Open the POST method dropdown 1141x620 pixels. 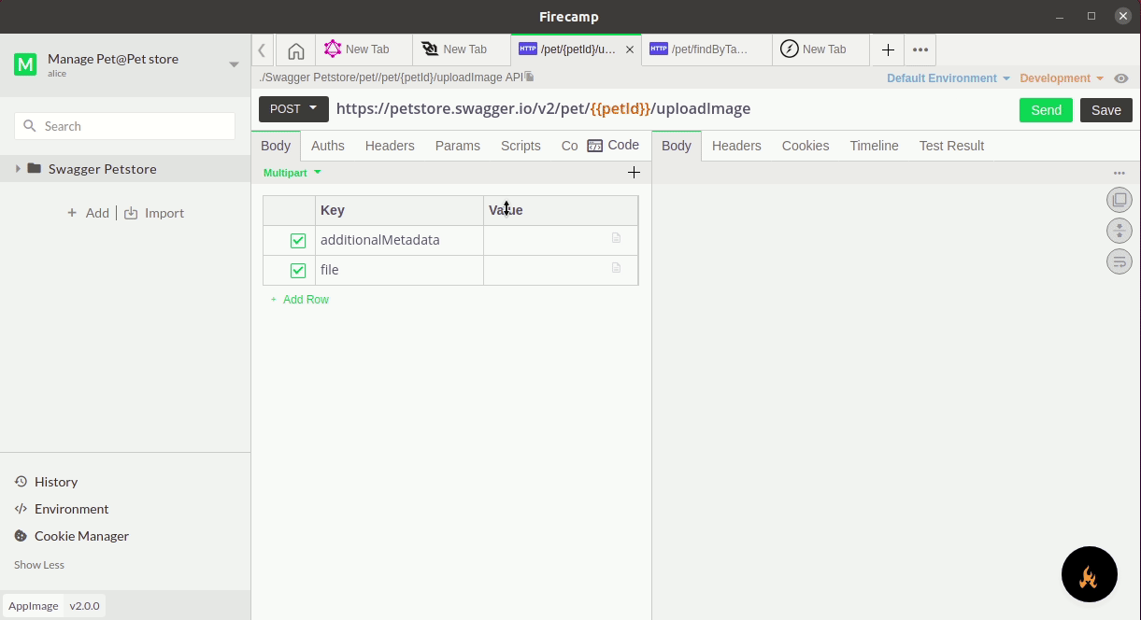pyautogui.click(x=292, y=108)
